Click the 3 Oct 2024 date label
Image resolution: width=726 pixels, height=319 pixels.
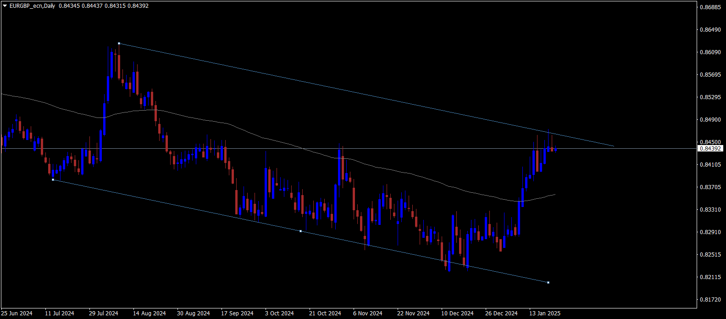pos(279,313)
